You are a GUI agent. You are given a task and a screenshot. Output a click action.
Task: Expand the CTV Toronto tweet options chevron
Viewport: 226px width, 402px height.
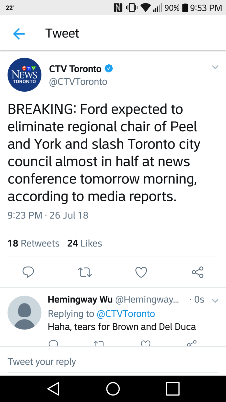(215, 67)
